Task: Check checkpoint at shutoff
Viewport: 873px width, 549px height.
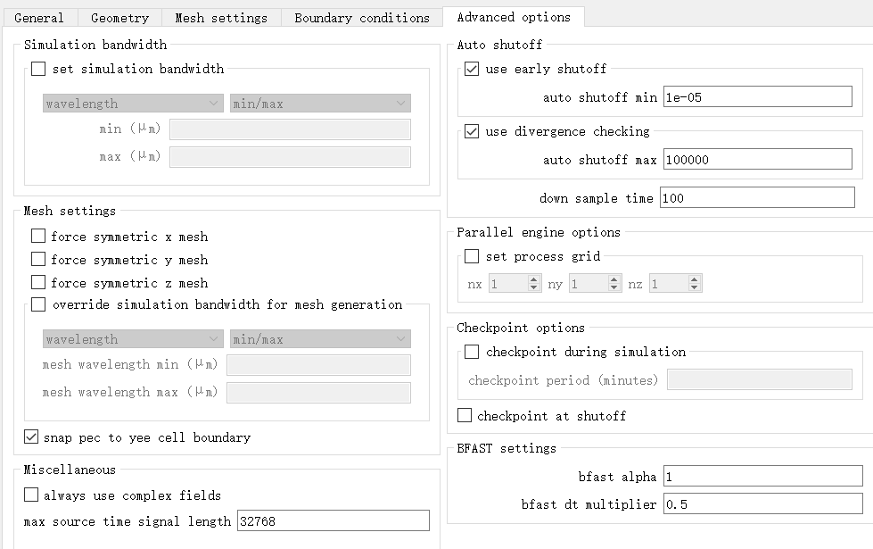Action: (x=465, y=416)
